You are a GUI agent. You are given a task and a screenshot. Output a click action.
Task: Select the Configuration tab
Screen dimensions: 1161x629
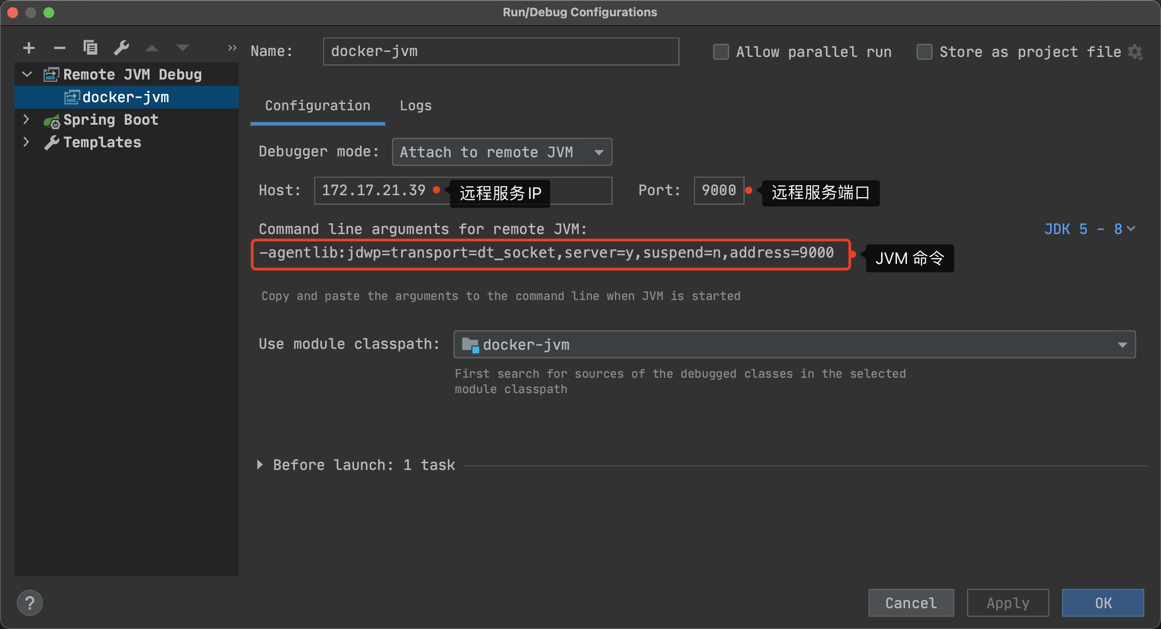pyautogui.click(x=317, y=106)
